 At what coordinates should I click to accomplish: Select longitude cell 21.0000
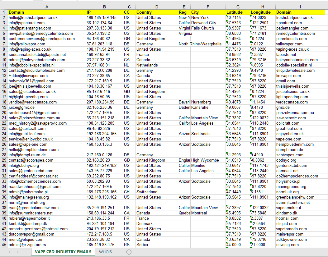pos(263,245)
